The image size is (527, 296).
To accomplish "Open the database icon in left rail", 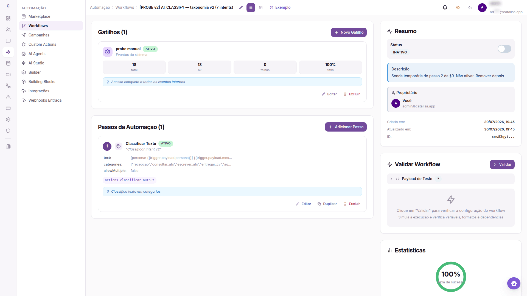I will pyautogui.click(x=8, y=63).
